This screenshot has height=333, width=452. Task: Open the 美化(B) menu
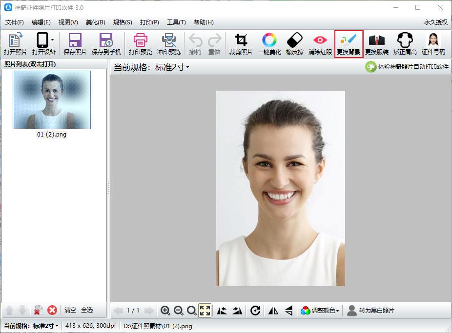coord(95,22)
